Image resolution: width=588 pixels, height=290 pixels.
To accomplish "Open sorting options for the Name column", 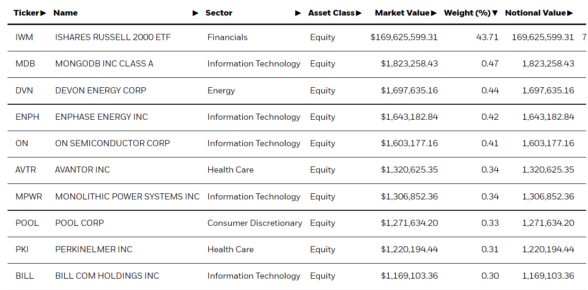I will pyautogui.click(x=196, y=13).
